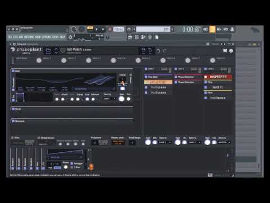The height and width of the screenshot is (203, 270).
Task: Open generator Send to LANE 1 dropdown
Action: pos(110,99)
